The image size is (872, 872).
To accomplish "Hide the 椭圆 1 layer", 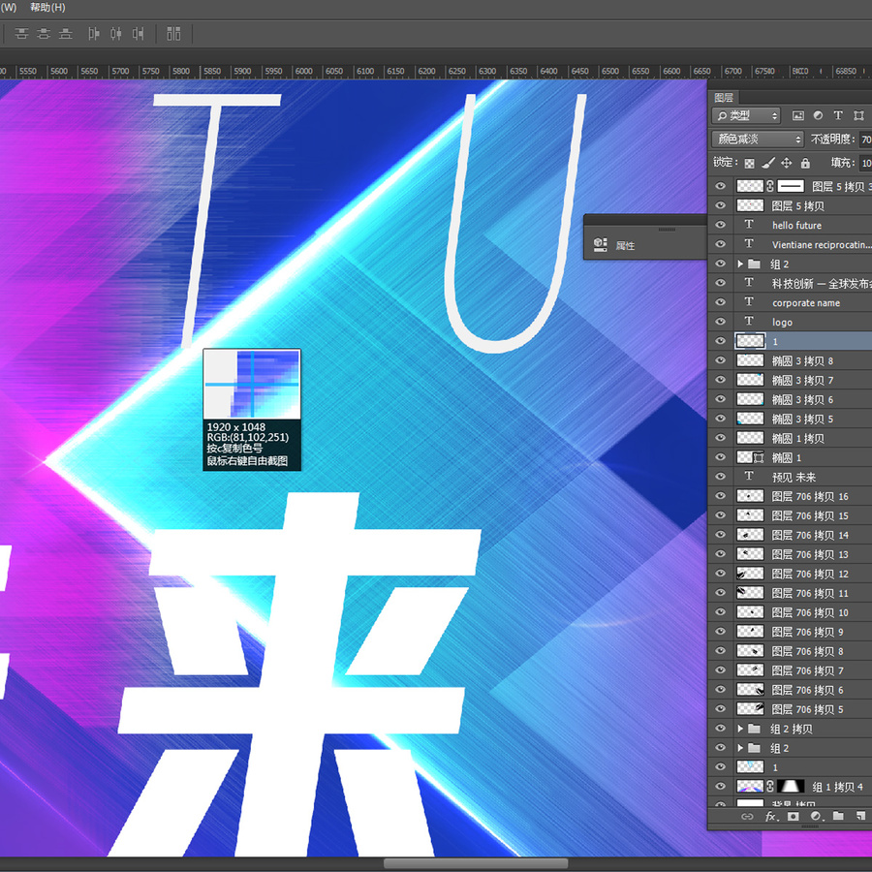I will tap(721, 457).
